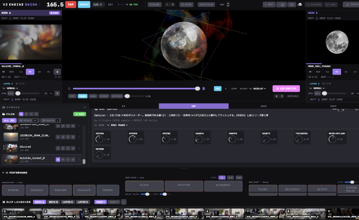Toggle the AUTO CLIP button

click(x=206, y=5)
